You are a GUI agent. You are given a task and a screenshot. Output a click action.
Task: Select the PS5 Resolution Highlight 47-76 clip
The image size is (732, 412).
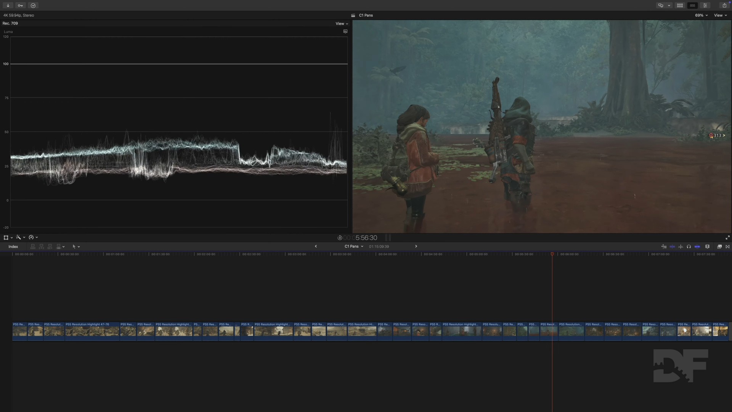pos(92,330)
